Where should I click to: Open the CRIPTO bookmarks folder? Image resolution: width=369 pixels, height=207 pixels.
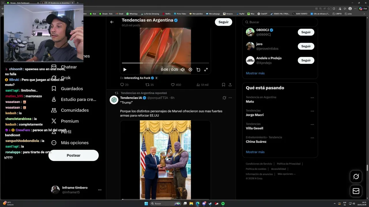click(x=337, y=14)
